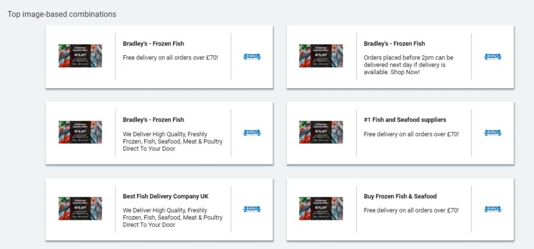Click the 'Top image-based combinations' heading
This screenshot has height=249, width=534.
[62, 14]
